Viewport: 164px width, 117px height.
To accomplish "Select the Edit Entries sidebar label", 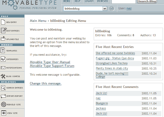I will coord(13,31).
